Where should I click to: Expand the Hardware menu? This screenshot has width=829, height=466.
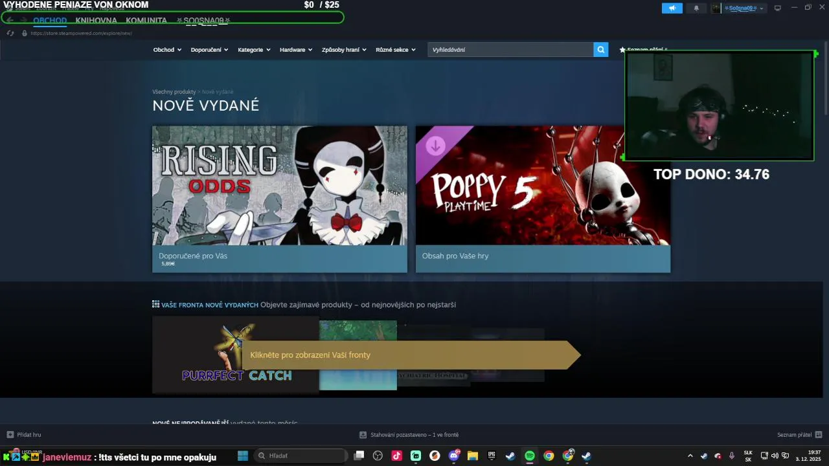coord(296,50)
